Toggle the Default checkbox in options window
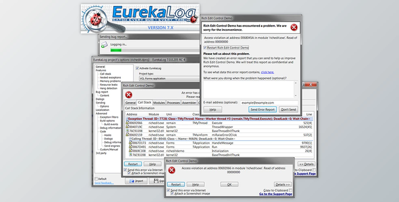 click(96, 179)
